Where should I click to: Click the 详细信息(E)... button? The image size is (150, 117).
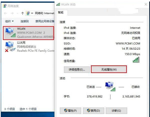point(77,70)
